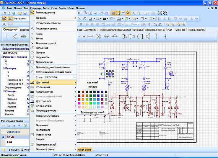
Task: Click the Имя объекта field in the inspector
Action: click(15, 53)
